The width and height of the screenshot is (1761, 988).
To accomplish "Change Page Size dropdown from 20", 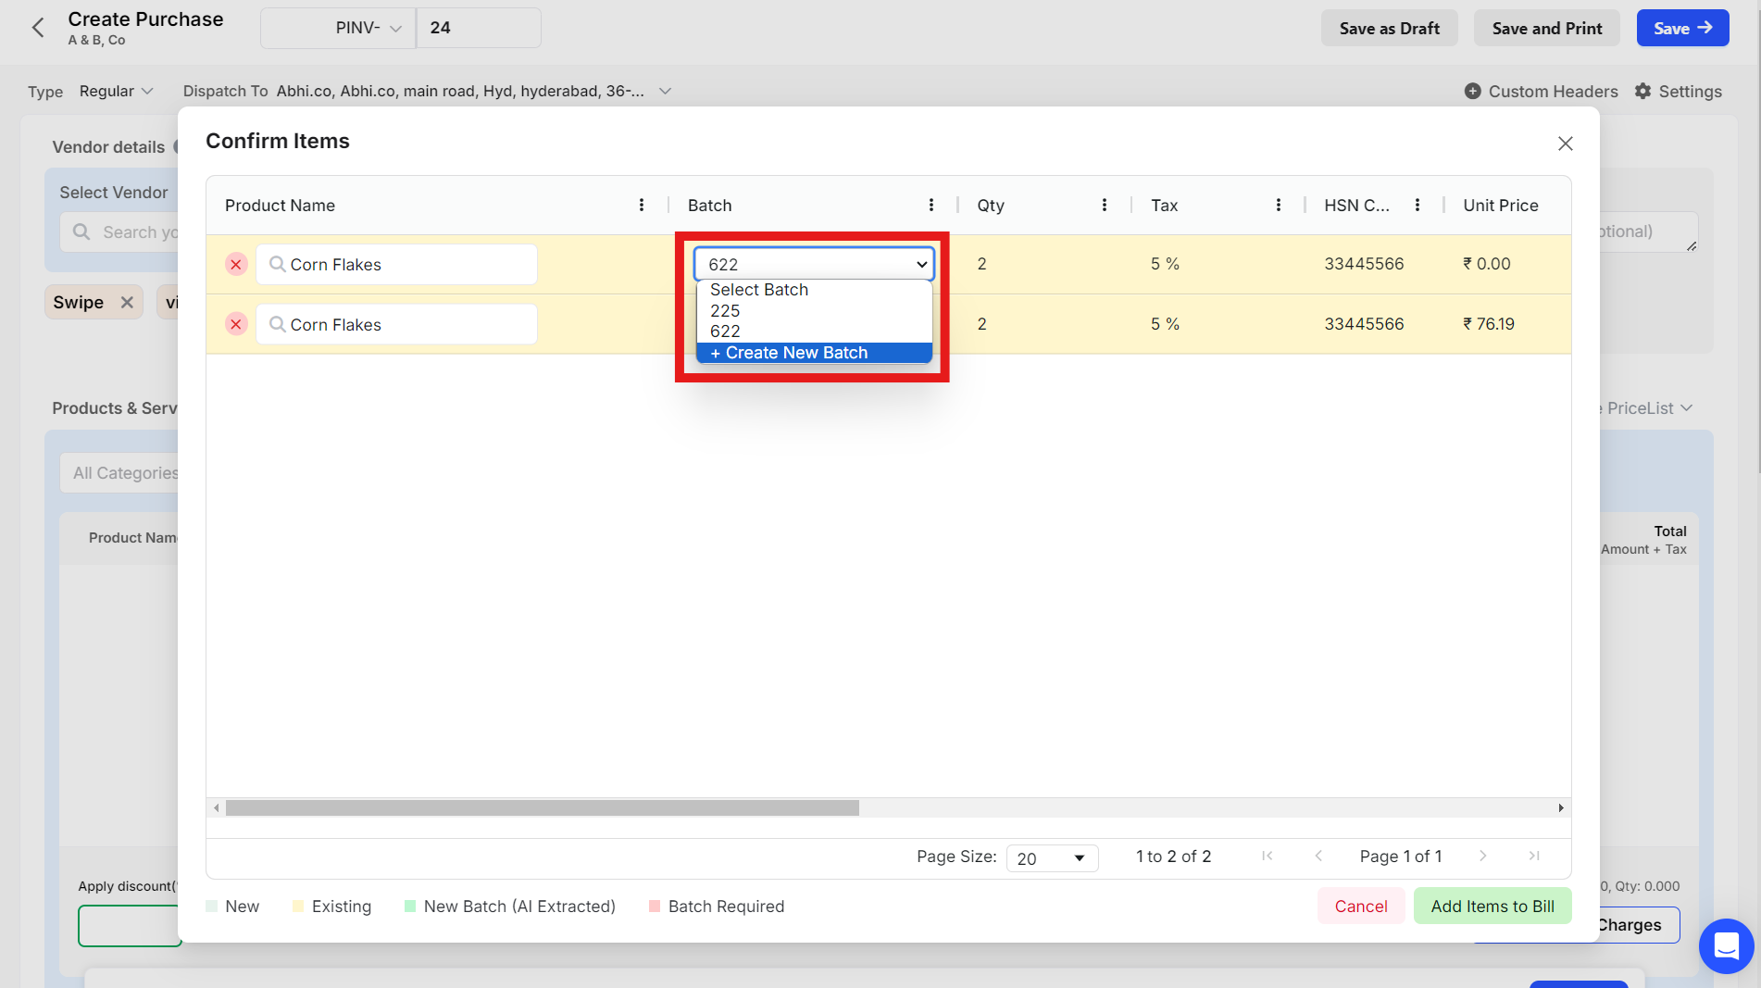I will (1052, 858).
